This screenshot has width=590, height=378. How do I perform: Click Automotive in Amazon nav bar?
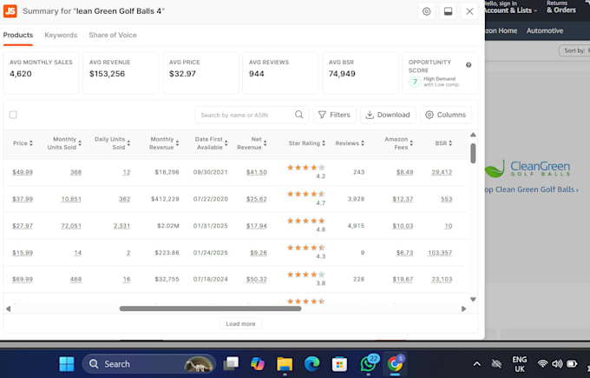545,31
